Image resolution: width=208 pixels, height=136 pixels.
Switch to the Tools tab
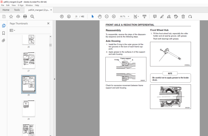pyautogui.click(x=17, y=10)
